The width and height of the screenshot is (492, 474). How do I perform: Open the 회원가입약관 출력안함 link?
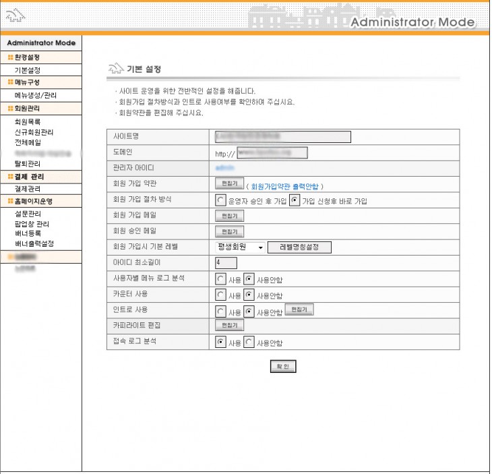pyautogui.click(x=286, y=185)
